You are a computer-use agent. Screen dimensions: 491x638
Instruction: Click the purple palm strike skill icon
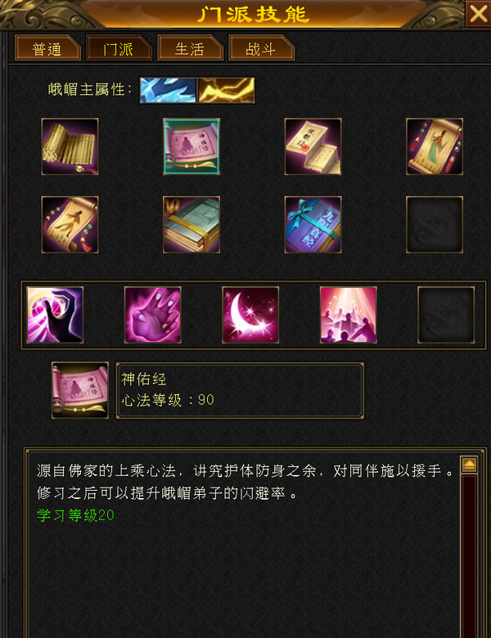coord(153,315)
